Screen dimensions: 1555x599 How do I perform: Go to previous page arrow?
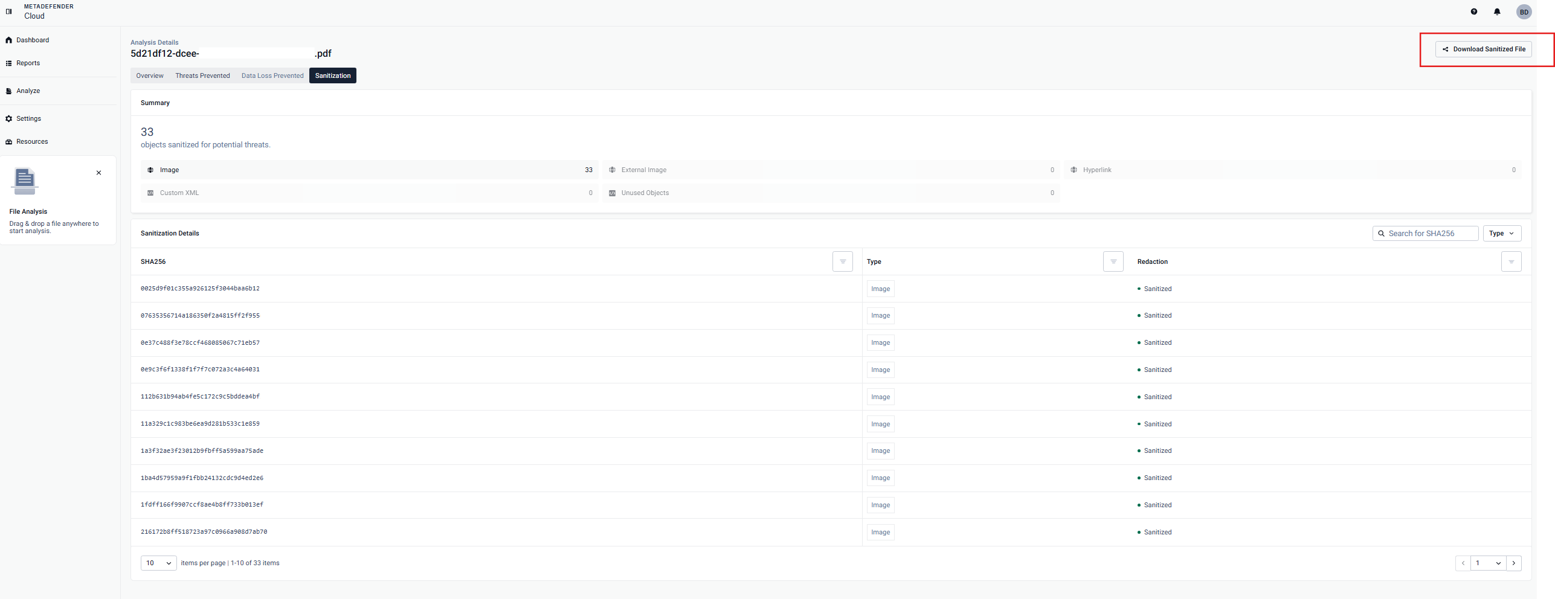1463,563
